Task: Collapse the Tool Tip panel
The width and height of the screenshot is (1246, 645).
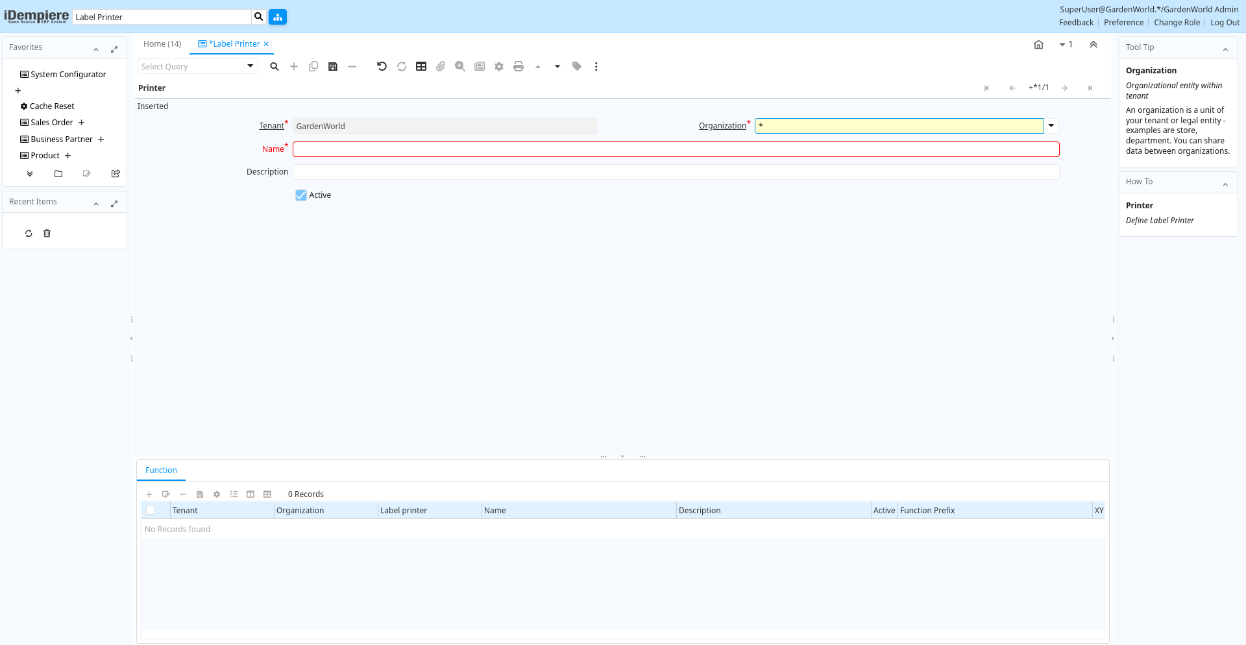Action: point(1225,49)
